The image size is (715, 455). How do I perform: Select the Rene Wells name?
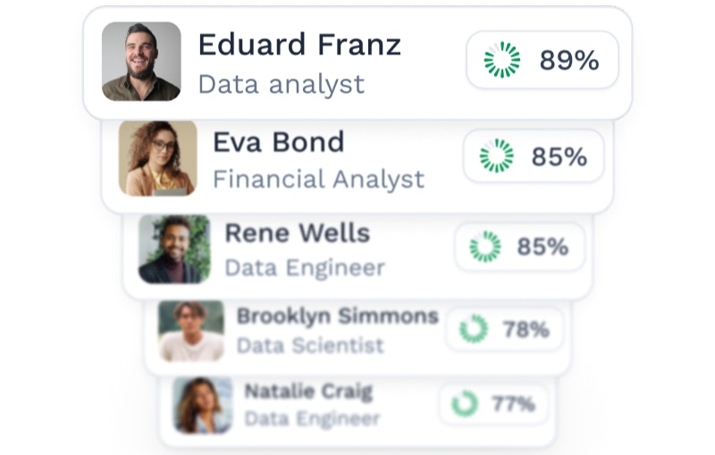click(x=297, y=234)
